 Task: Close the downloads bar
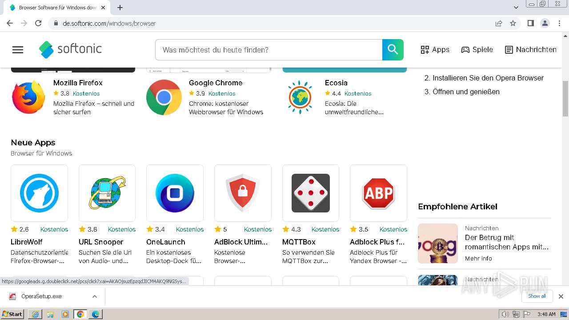[x=561, y=296]
